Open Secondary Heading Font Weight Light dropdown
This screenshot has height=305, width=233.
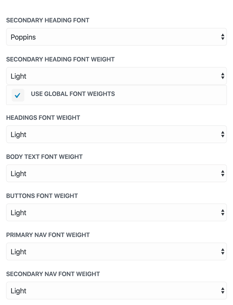[116, 76]
